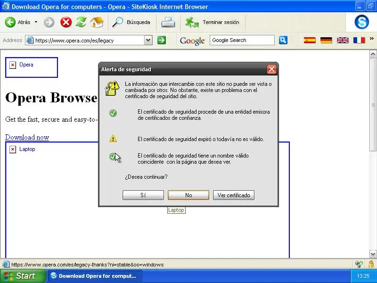The width and height of the screenshot is (377, 283).
Task: Expand the address bar dropdown
Action: (148, 40)
